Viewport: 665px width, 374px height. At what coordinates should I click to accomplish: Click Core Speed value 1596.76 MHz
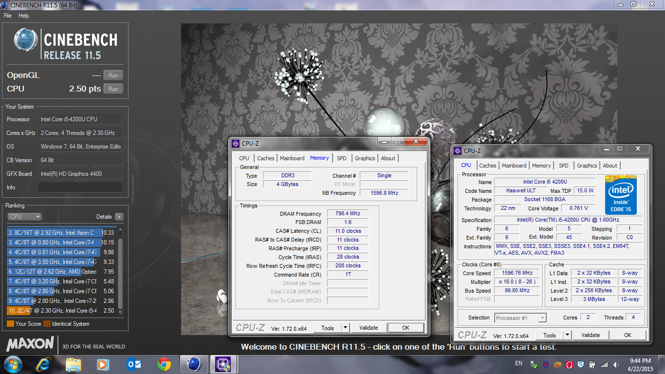pos(518,273)
